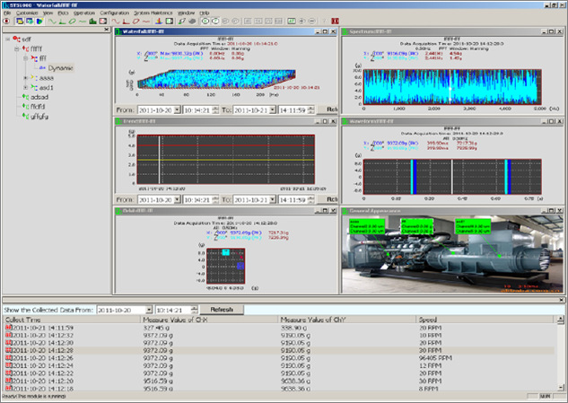Expand the aaaa tree node

26,78
